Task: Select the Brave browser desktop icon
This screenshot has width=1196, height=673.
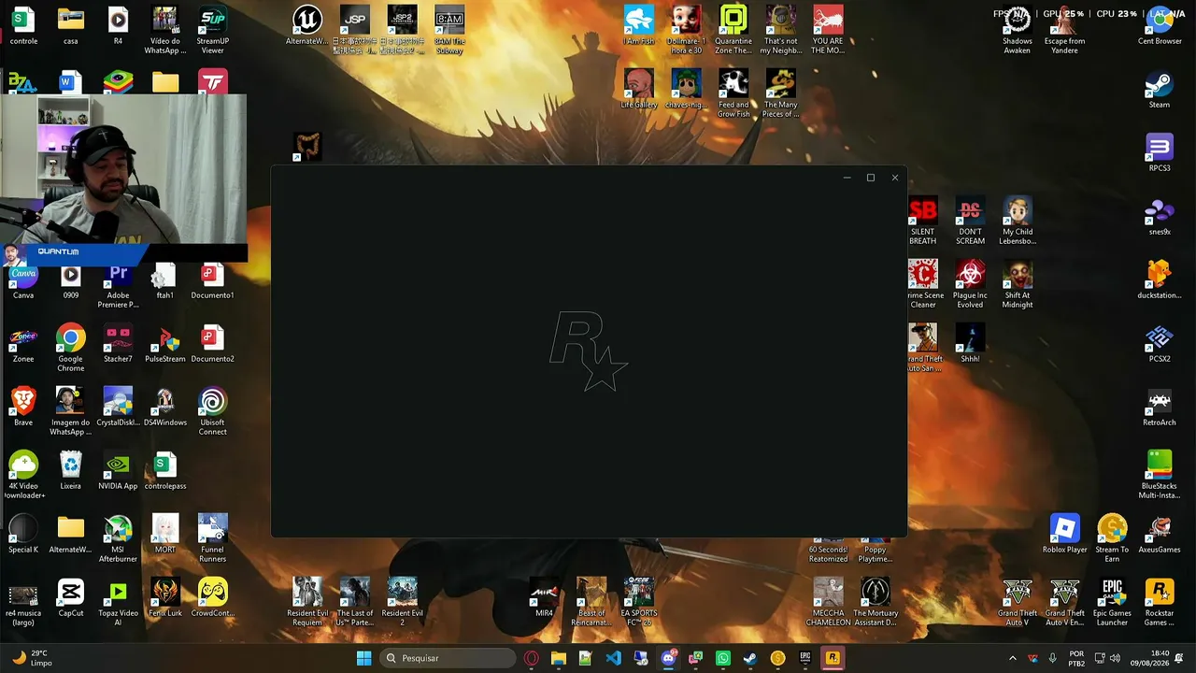Action: tap(23, 408)
